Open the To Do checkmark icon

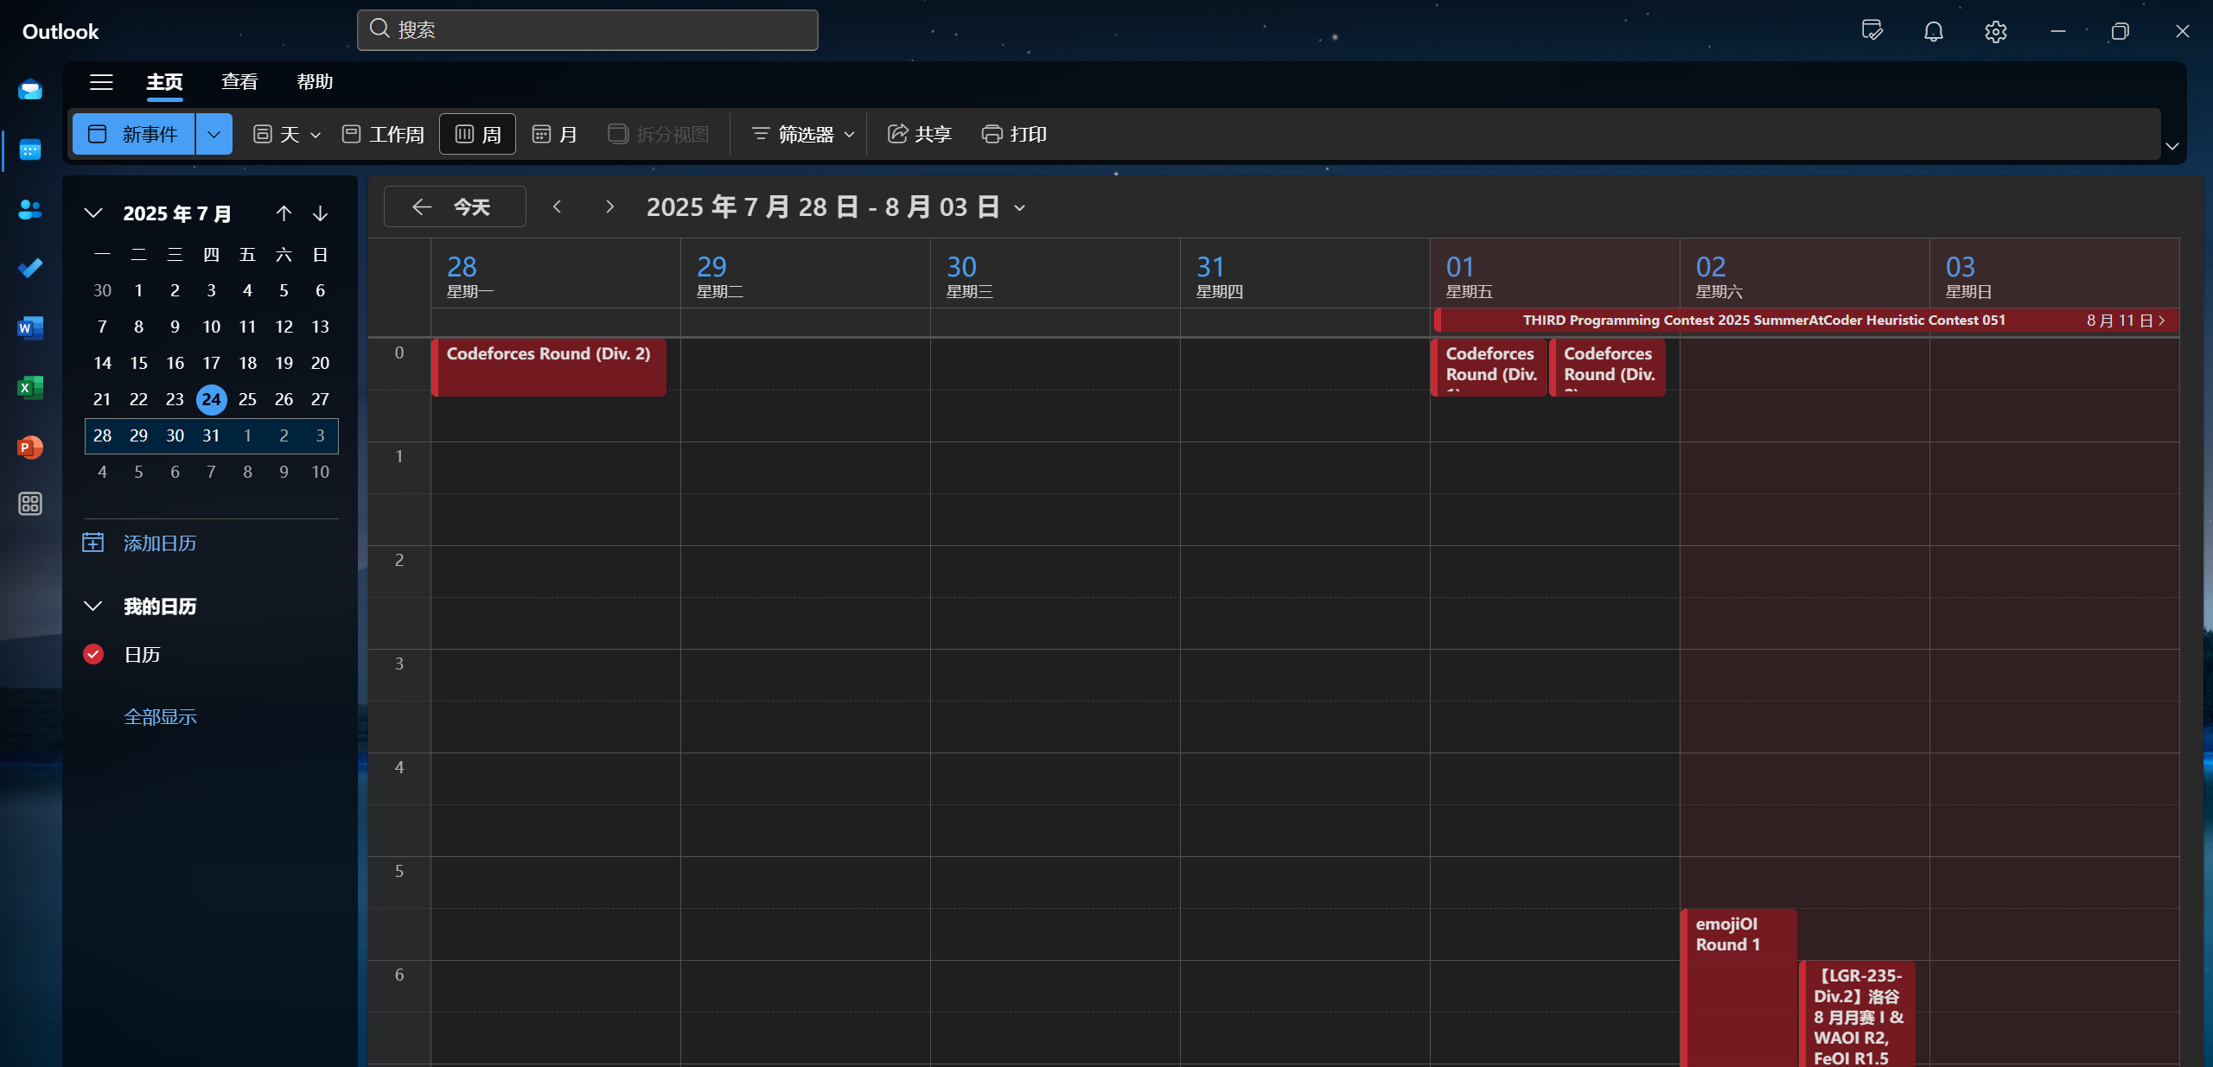30,269
